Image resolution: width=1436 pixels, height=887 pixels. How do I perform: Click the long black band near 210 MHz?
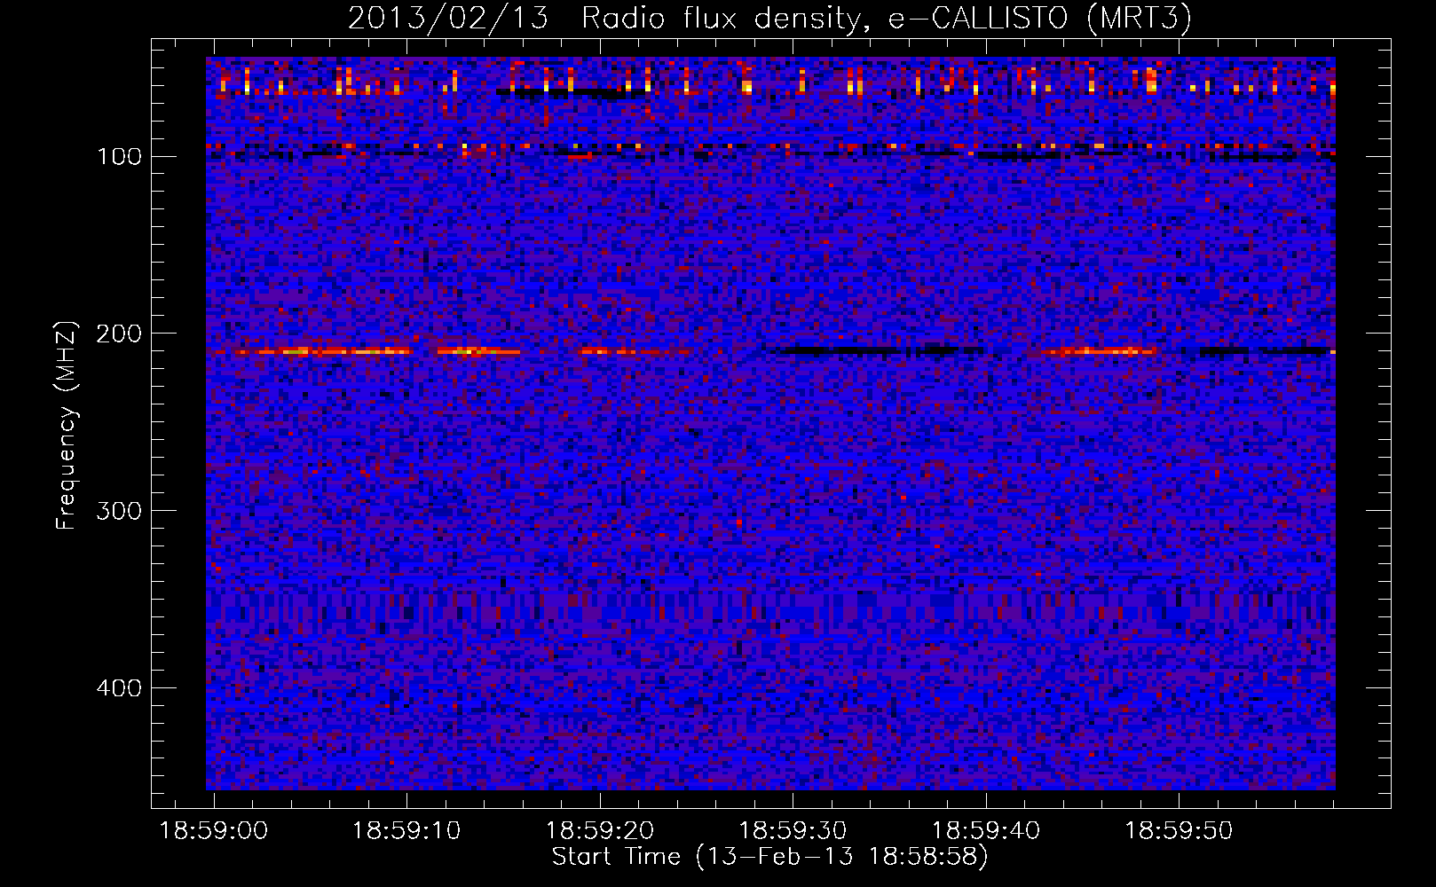874,350
